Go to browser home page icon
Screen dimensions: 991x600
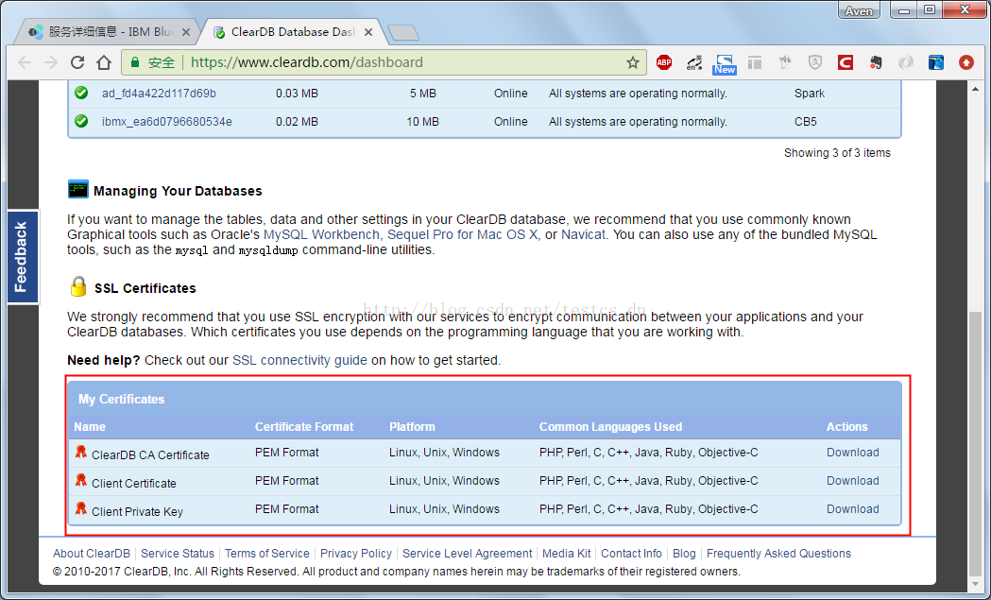[x=104, y=62]
